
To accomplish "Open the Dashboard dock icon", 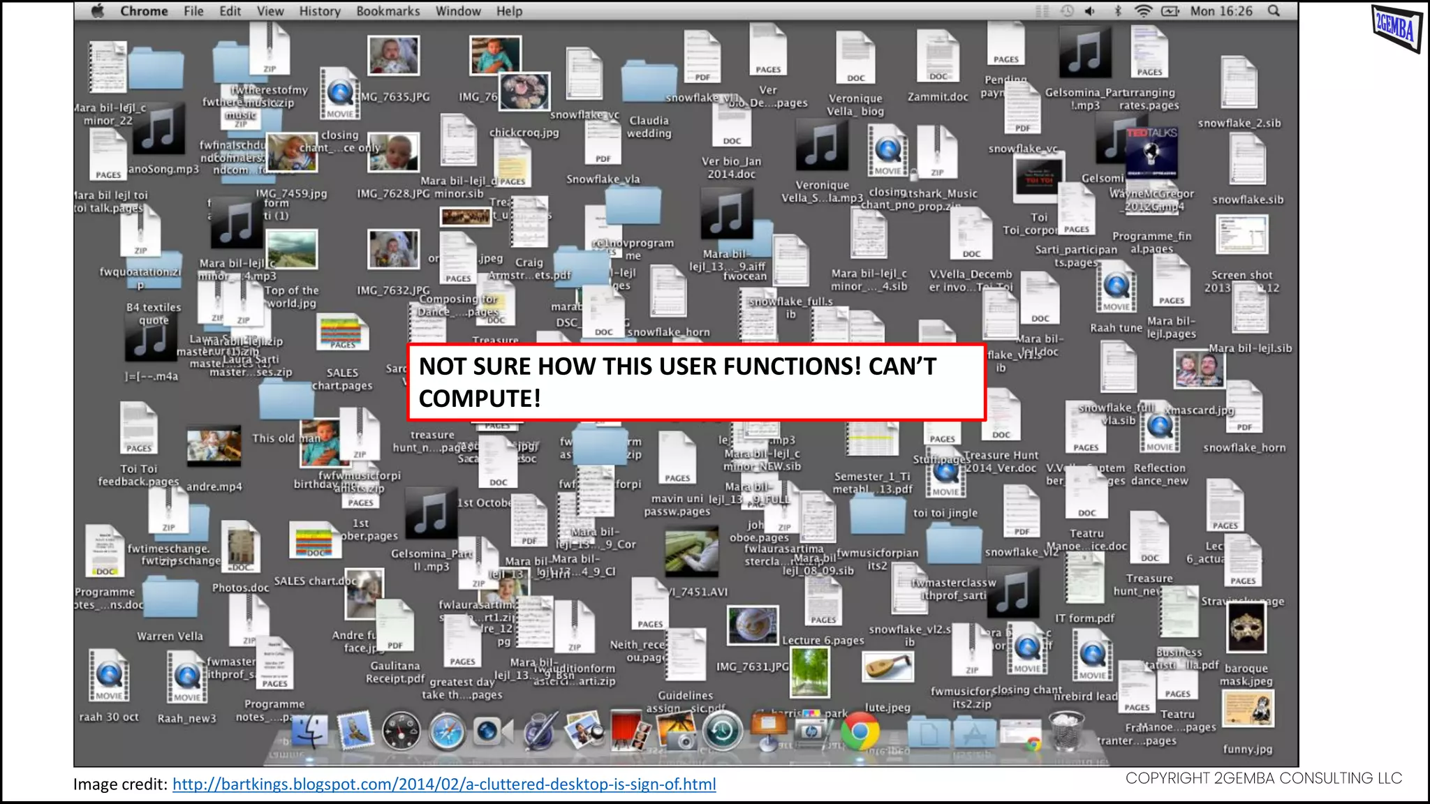I will point(401,731).
